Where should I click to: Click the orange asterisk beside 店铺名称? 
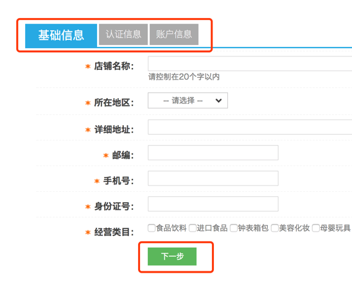pos(88,66)
